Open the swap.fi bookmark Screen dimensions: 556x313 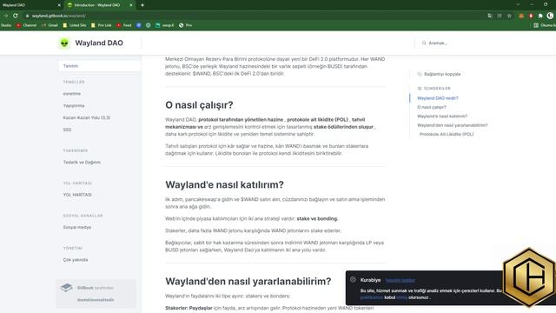pyautogui.click(x=165, y=25)
